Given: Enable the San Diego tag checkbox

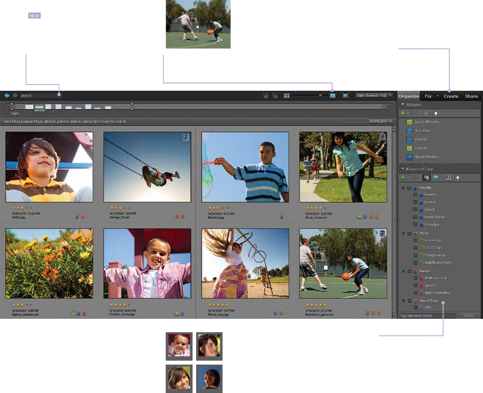Looking at the screenshot, I should [x=415, y=240].
